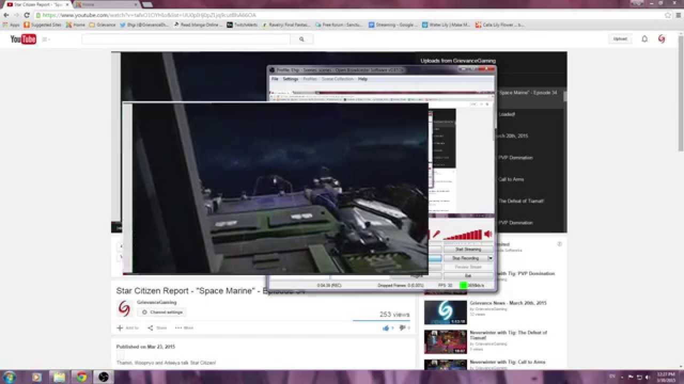Open the OBS Scene Collection menu
The height and width of the screenshot is (384, 684).
click(x=337, y=79)
